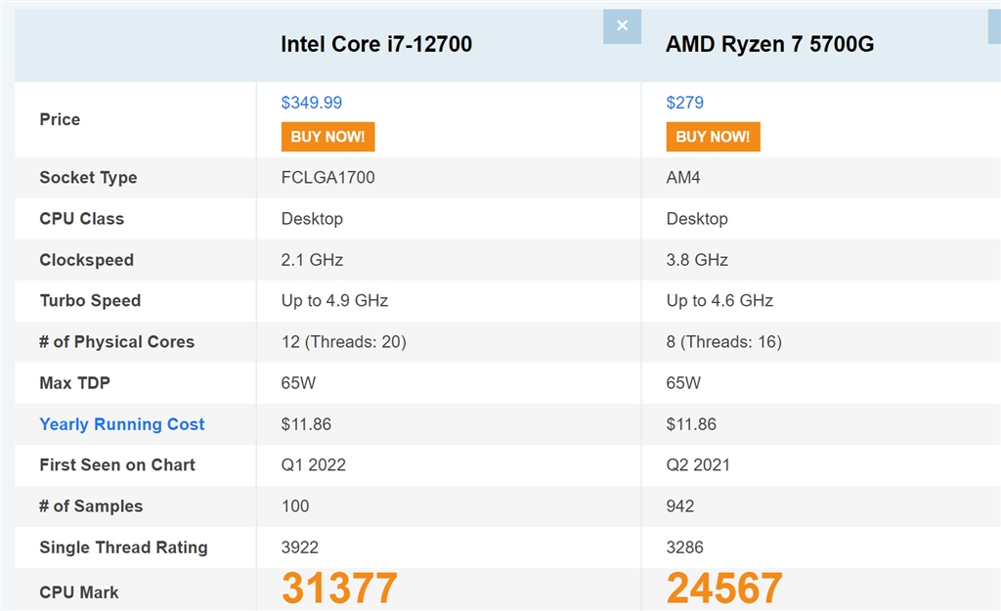
Task: Click the Max TDP row label
Action: 75,383
